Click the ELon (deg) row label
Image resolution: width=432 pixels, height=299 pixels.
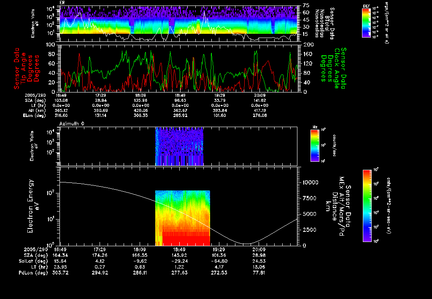[34, 116]
